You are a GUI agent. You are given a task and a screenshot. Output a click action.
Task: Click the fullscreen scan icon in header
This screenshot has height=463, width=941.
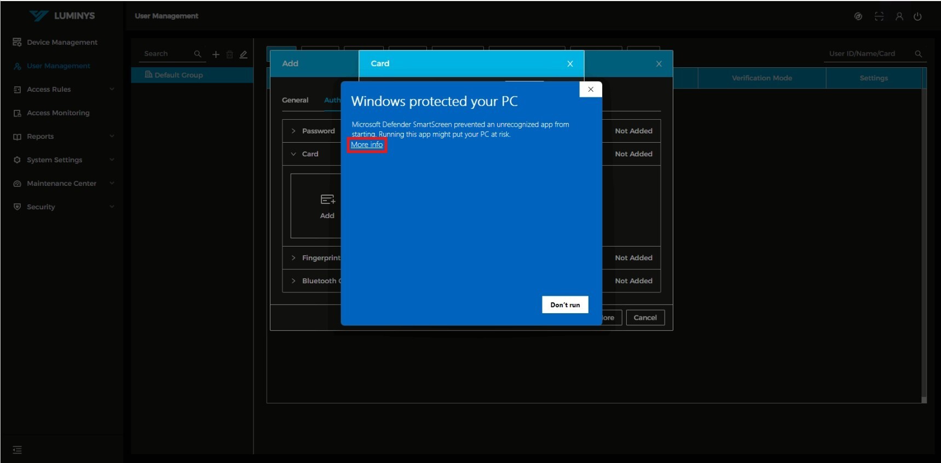[879, 16]
